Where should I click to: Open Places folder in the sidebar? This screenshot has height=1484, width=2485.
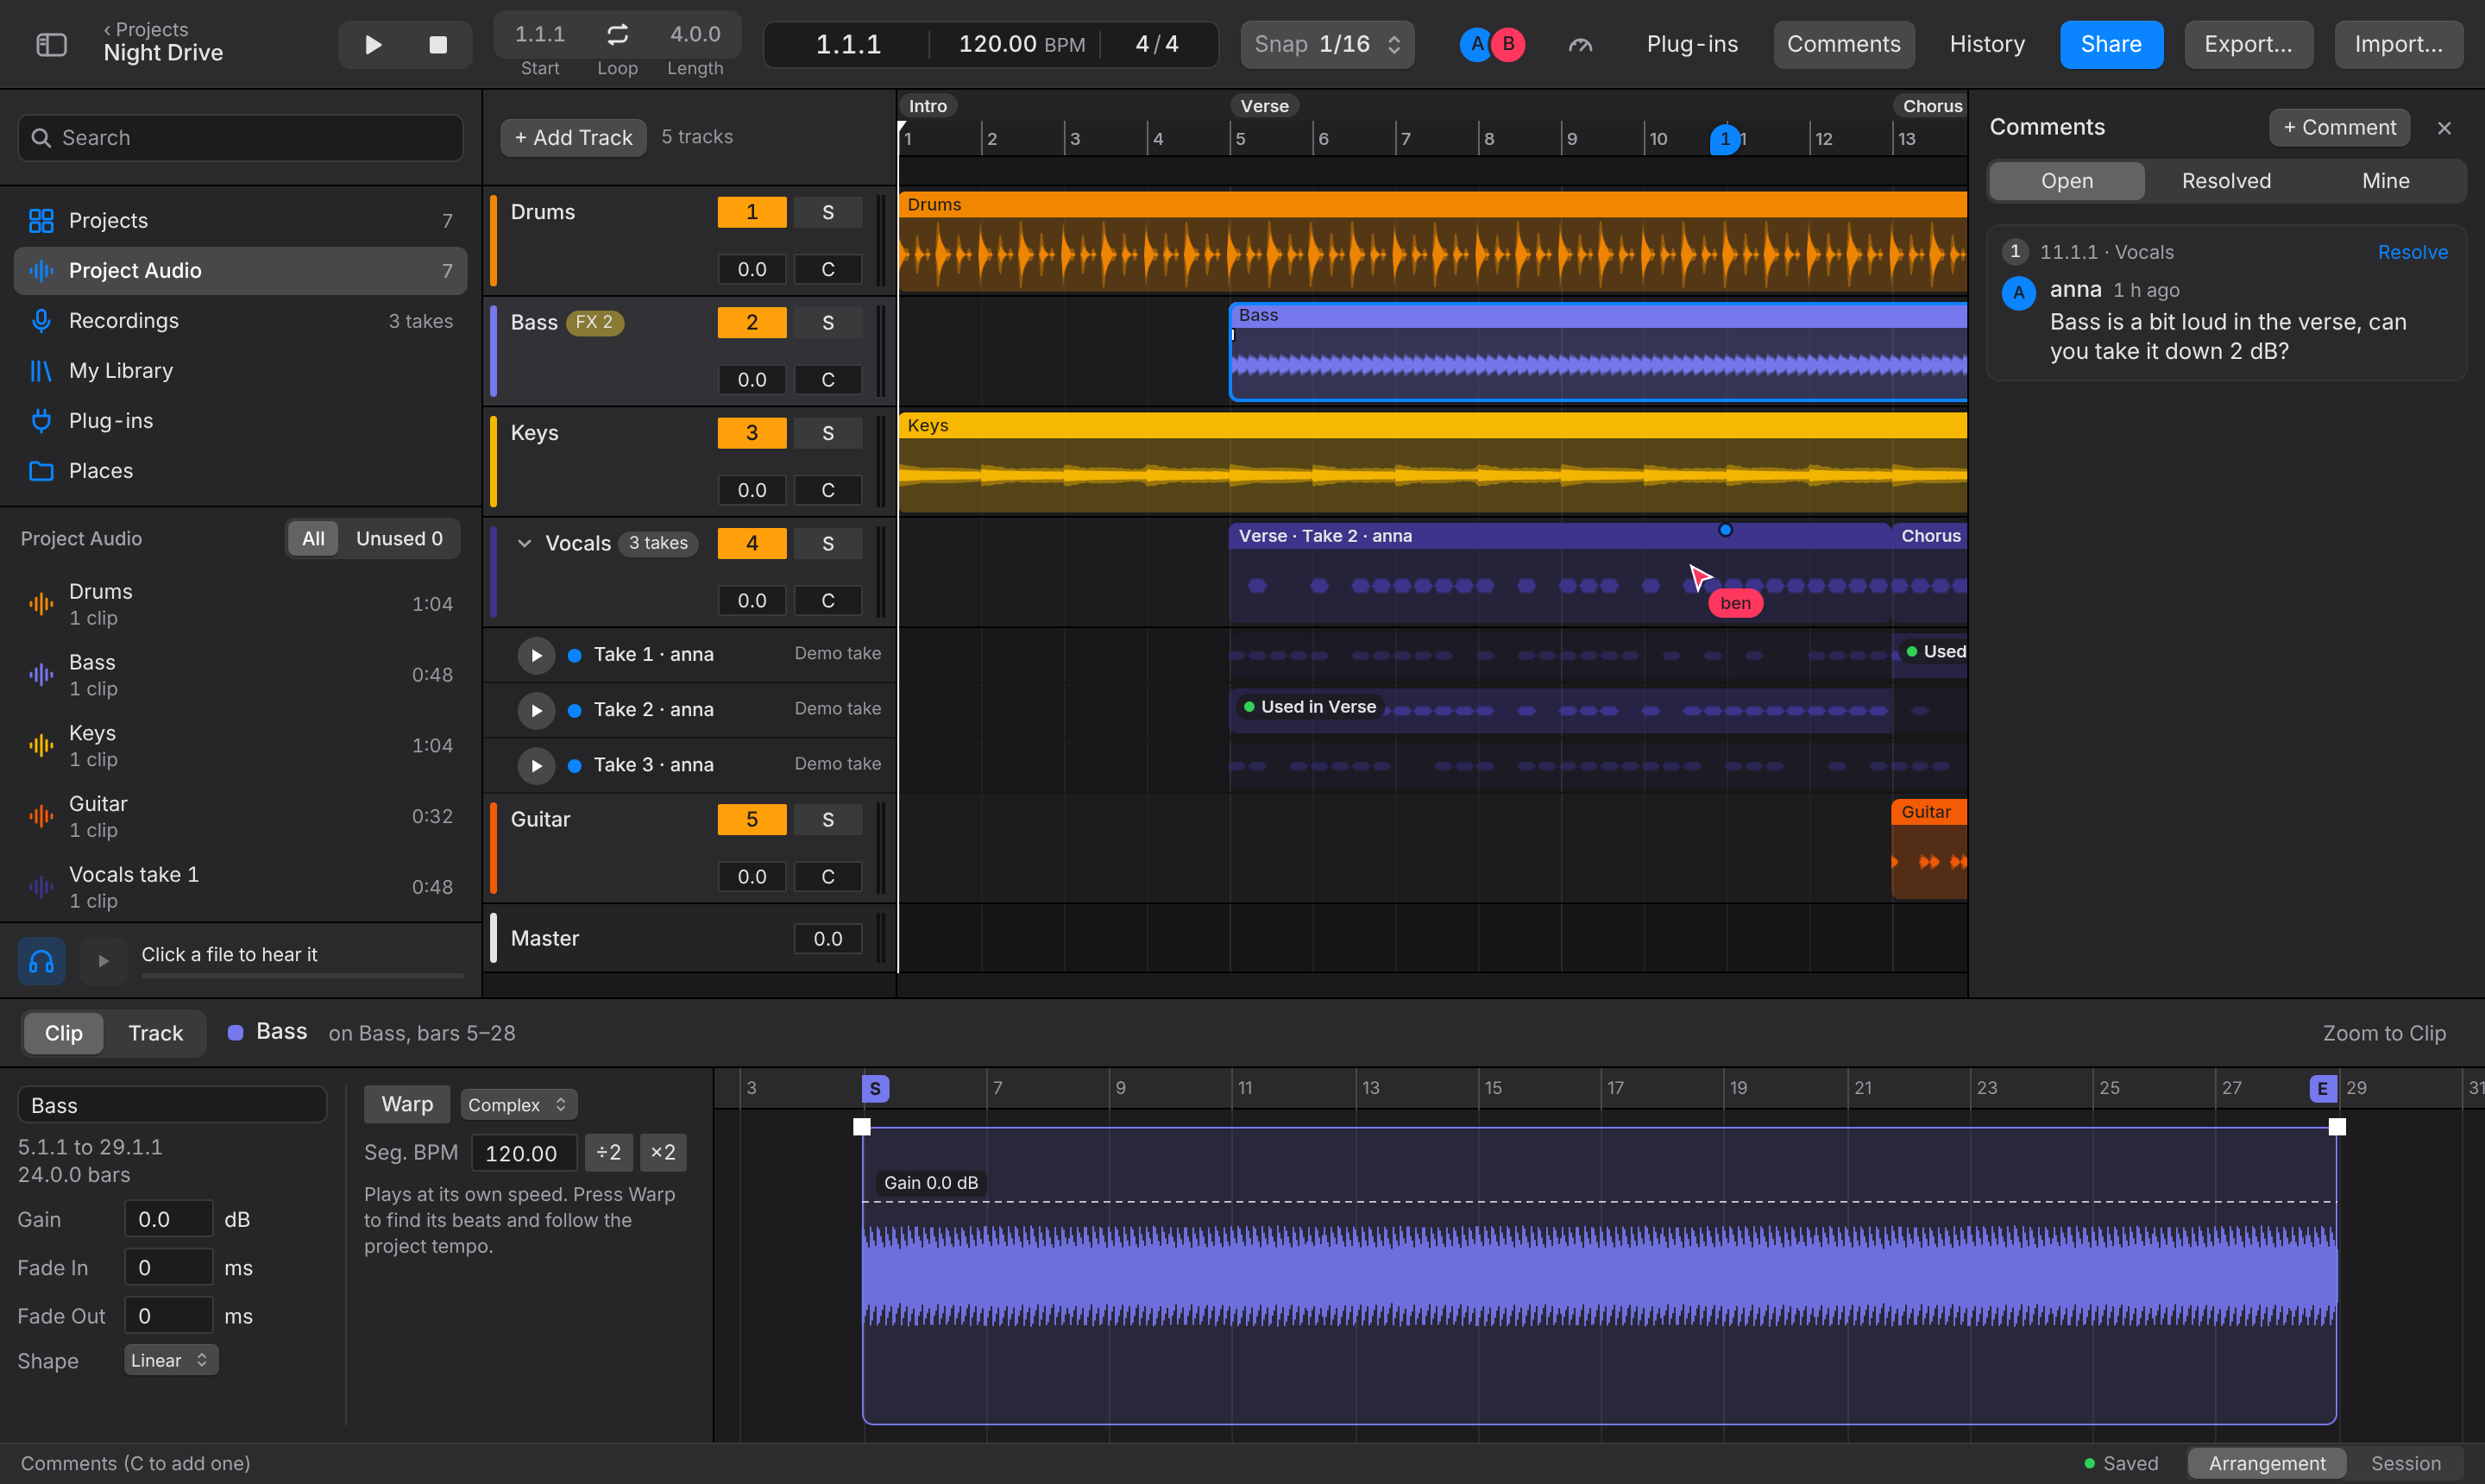coord(241,471)
